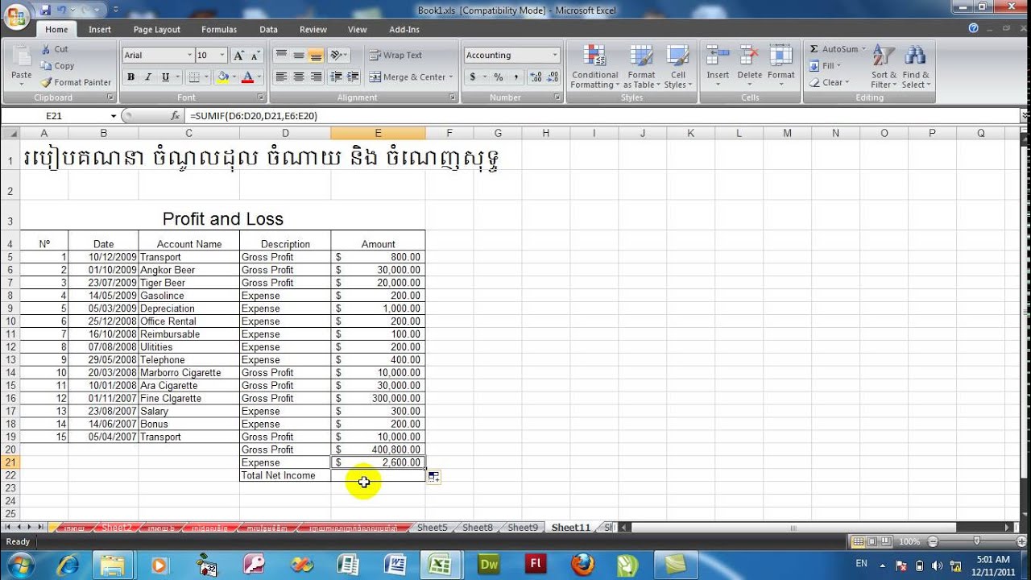
Task: Open the Auto Fill Options button
Action: pos(433,477)
